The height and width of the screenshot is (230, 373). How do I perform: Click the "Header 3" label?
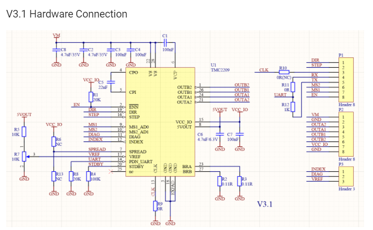pyautogui.click(x=347, y=189)
